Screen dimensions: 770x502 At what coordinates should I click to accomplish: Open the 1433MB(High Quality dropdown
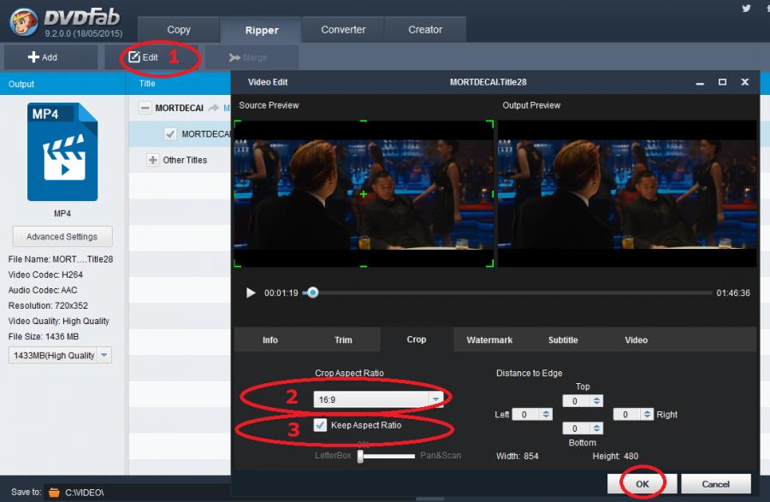click(x=60, y=355)
